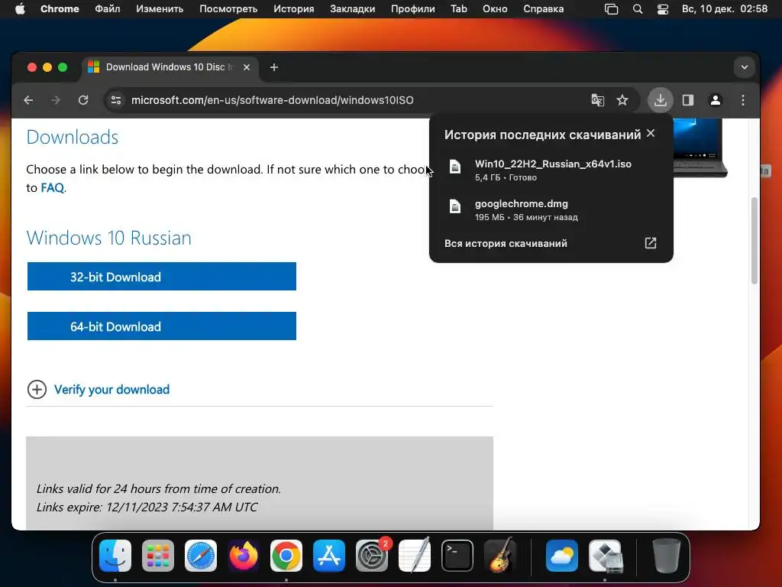The width and height of the screenshot is (782, 587).
Task: Click file icon of googlechrome.dmg
Action: click(455, 206)
